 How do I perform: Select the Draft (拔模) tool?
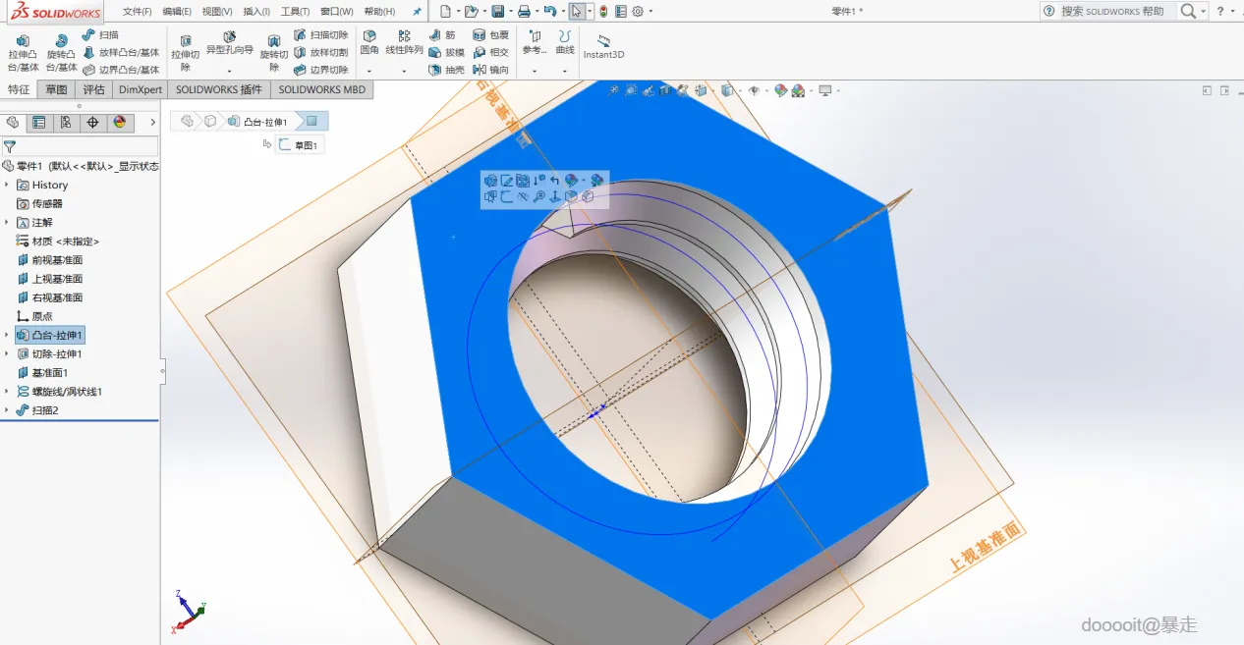point(447,52)
